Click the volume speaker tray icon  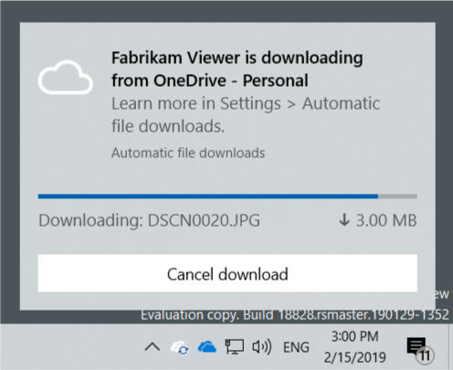[x=262, y=347]
